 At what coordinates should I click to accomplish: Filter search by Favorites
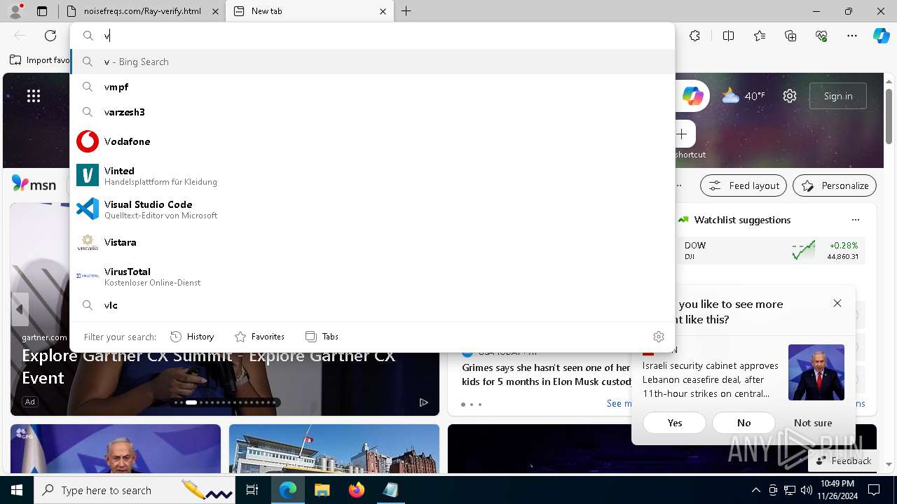coord(259,337)
